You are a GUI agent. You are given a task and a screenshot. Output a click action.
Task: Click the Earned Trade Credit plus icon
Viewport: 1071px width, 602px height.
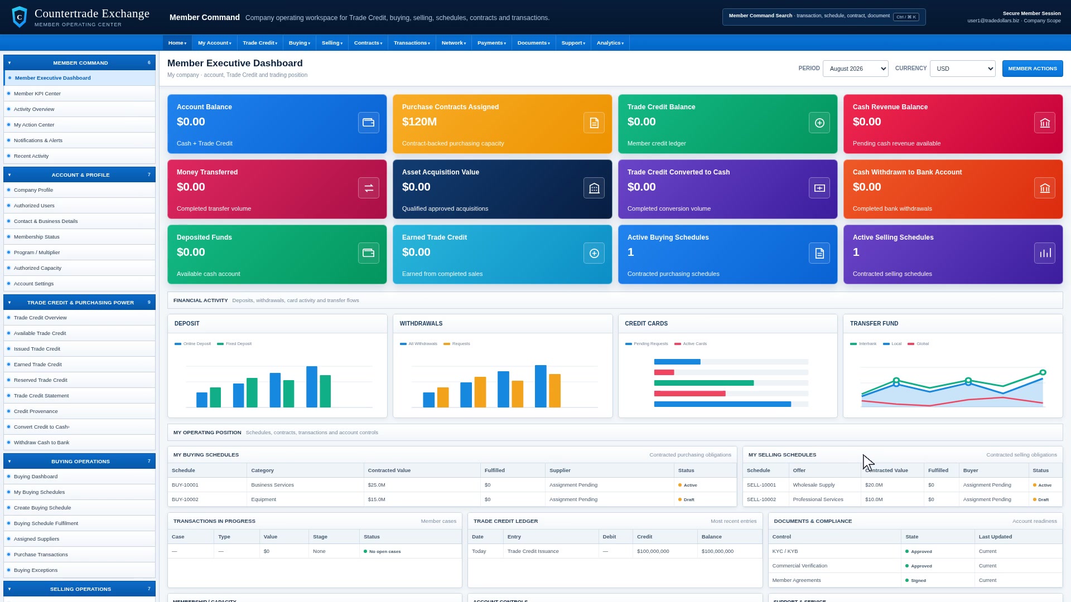point(594,253)
